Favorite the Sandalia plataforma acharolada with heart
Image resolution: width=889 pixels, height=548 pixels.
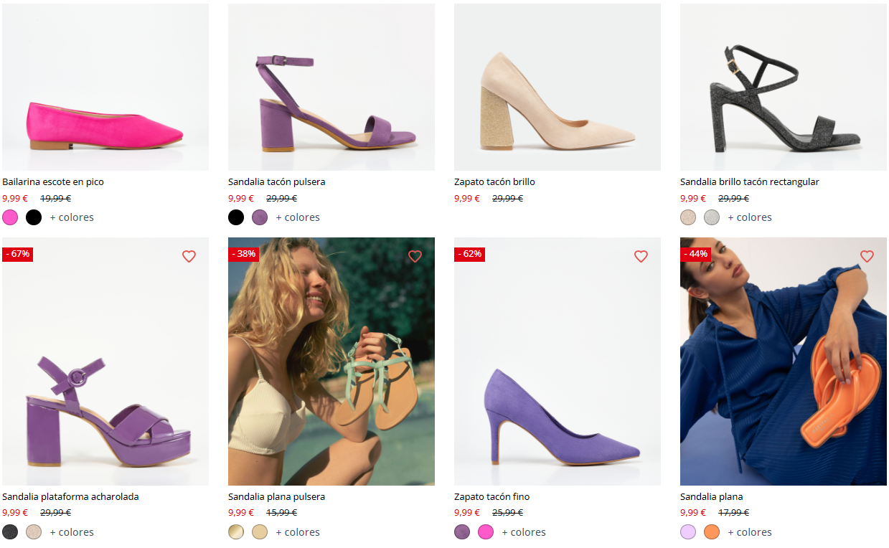point(189,256)
